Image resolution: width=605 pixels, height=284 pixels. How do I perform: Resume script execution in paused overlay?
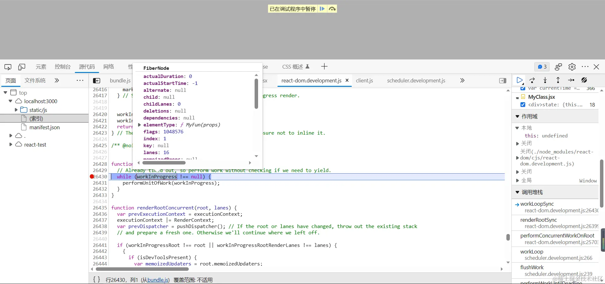tap(322, 9)
